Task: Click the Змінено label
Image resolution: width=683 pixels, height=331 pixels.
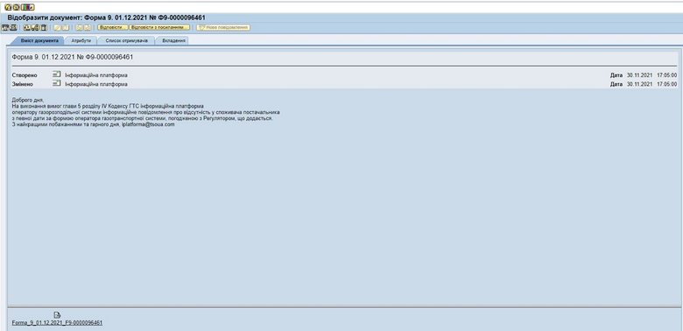Action: click(23, 84)
